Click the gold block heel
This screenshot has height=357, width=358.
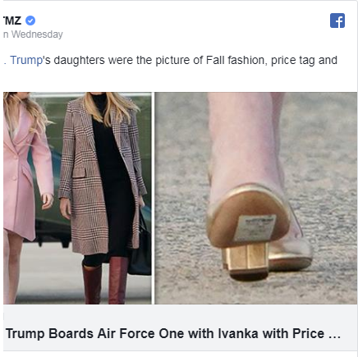(246, 261)
